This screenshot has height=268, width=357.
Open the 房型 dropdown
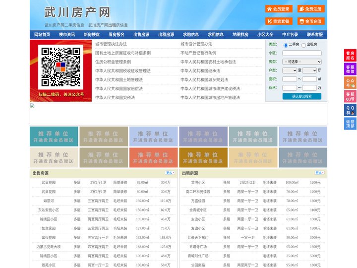[302, 62]
